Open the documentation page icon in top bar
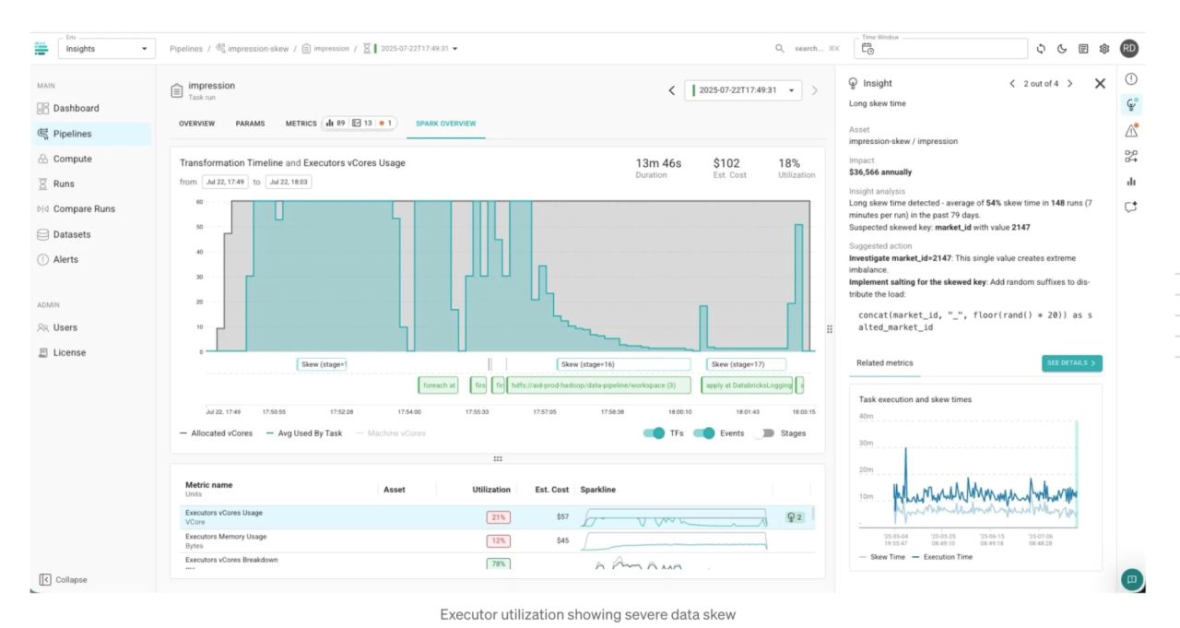 tap(1083, 49)
